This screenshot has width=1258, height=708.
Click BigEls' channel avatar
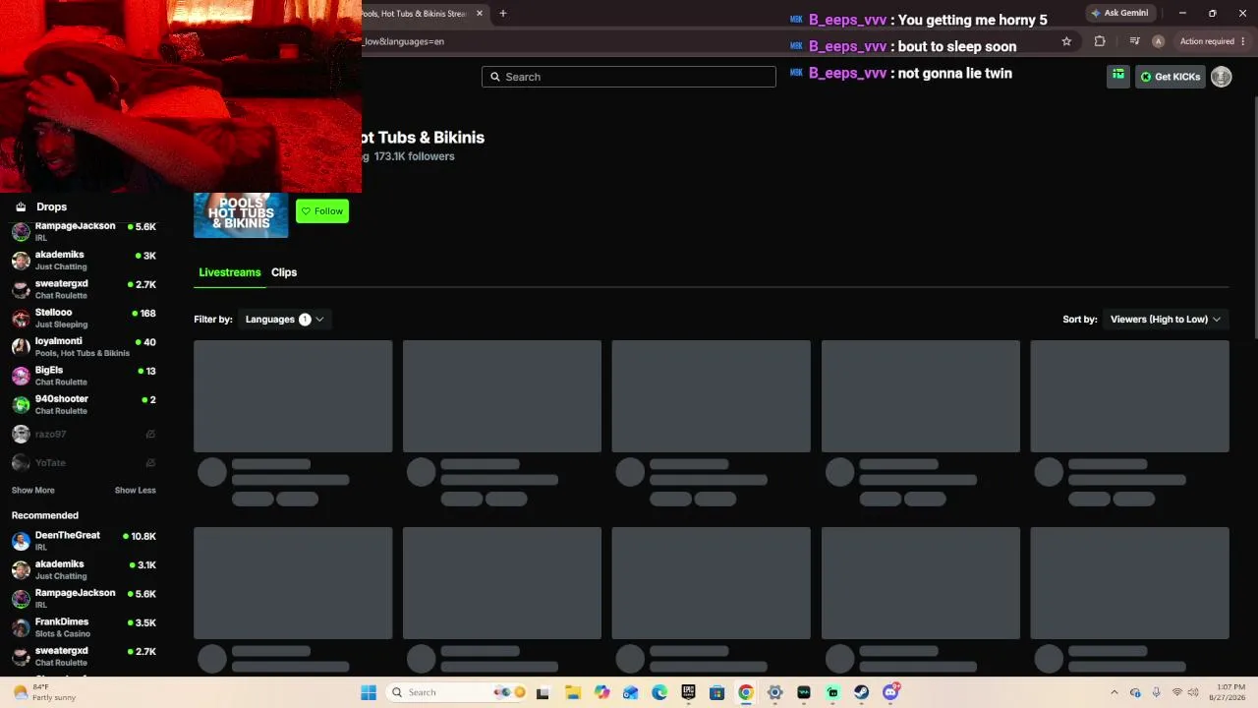(21, 376)
